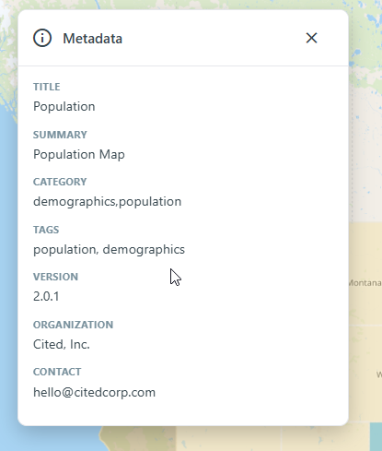Click the SUMMARY field label
The width and height of the screenshot is (382, 451).
point(60,135)
